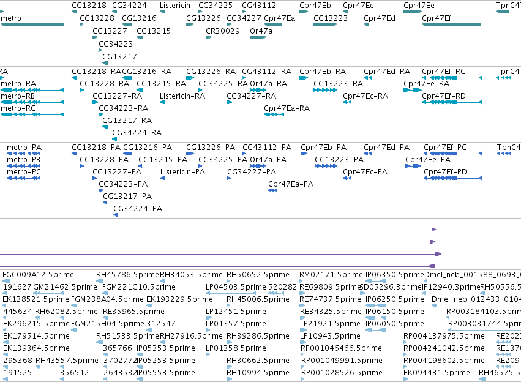521x382 pixels.
Task: Open the RP004137975.5prime EST label
Action: [444, 336]
